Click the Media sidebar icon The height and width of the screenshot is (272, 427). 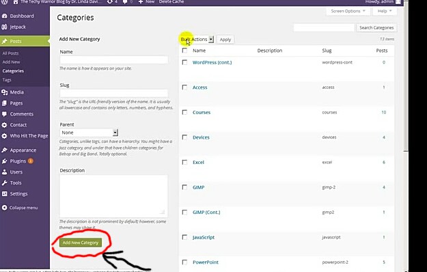click(x=4, y=92)
